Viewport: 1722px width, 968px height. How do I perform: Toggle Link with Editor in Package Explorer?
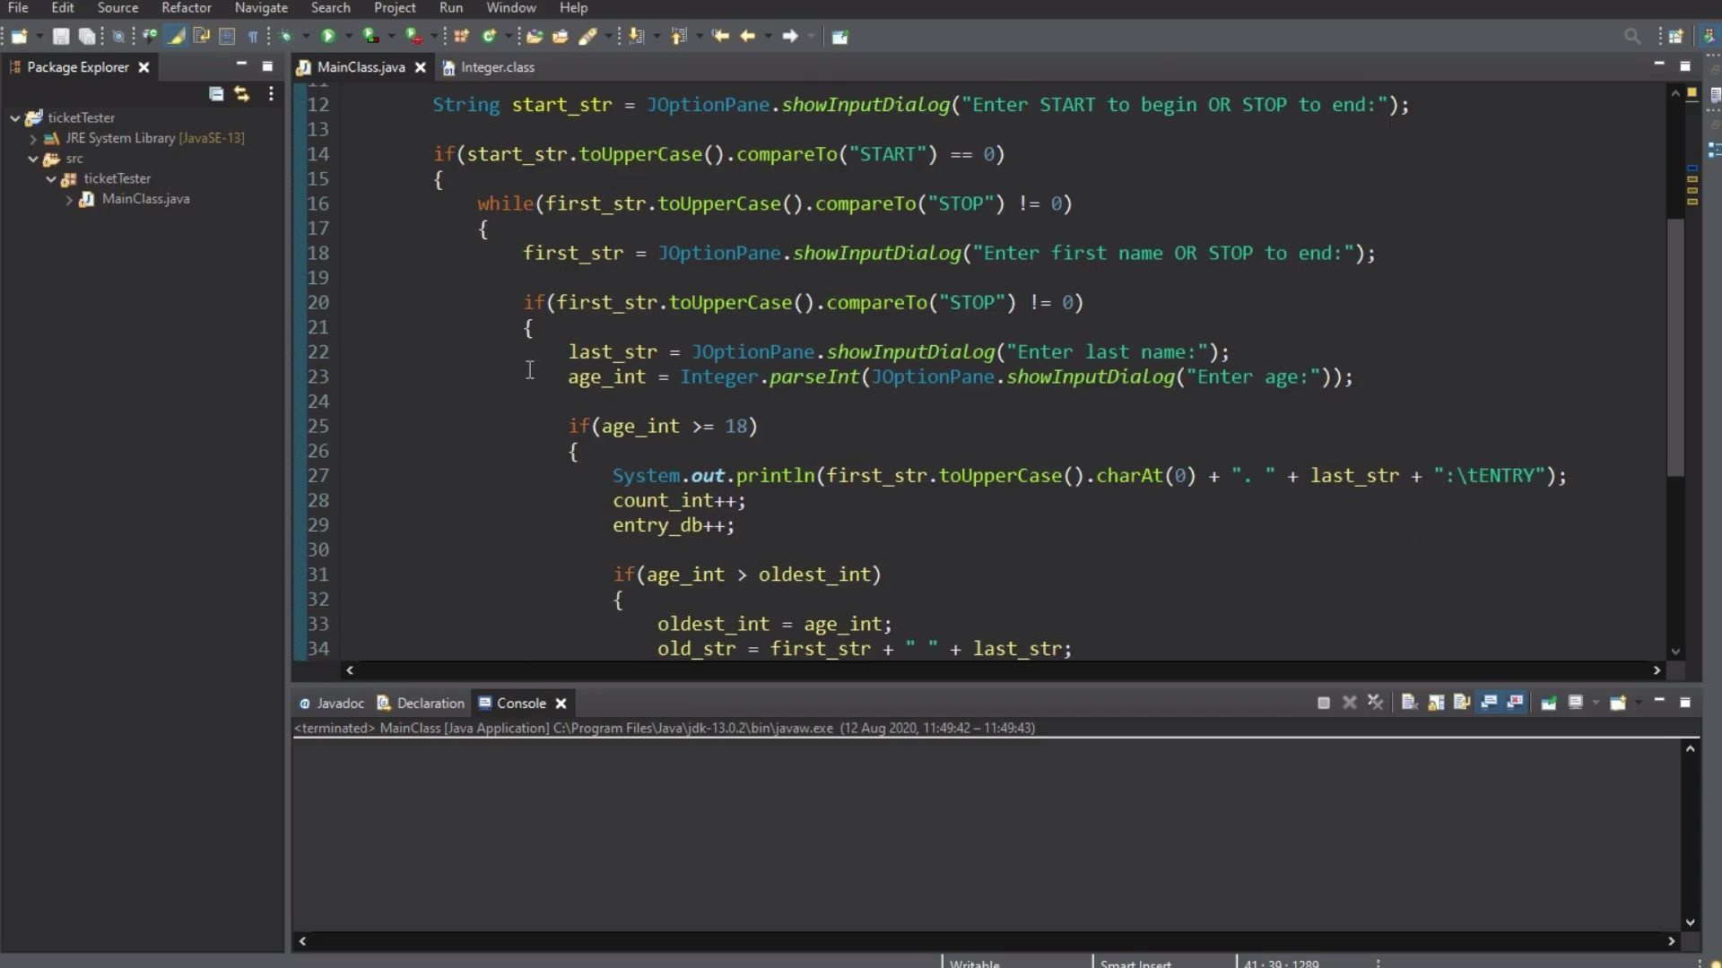pyautogui.click(x=241, y=94)
